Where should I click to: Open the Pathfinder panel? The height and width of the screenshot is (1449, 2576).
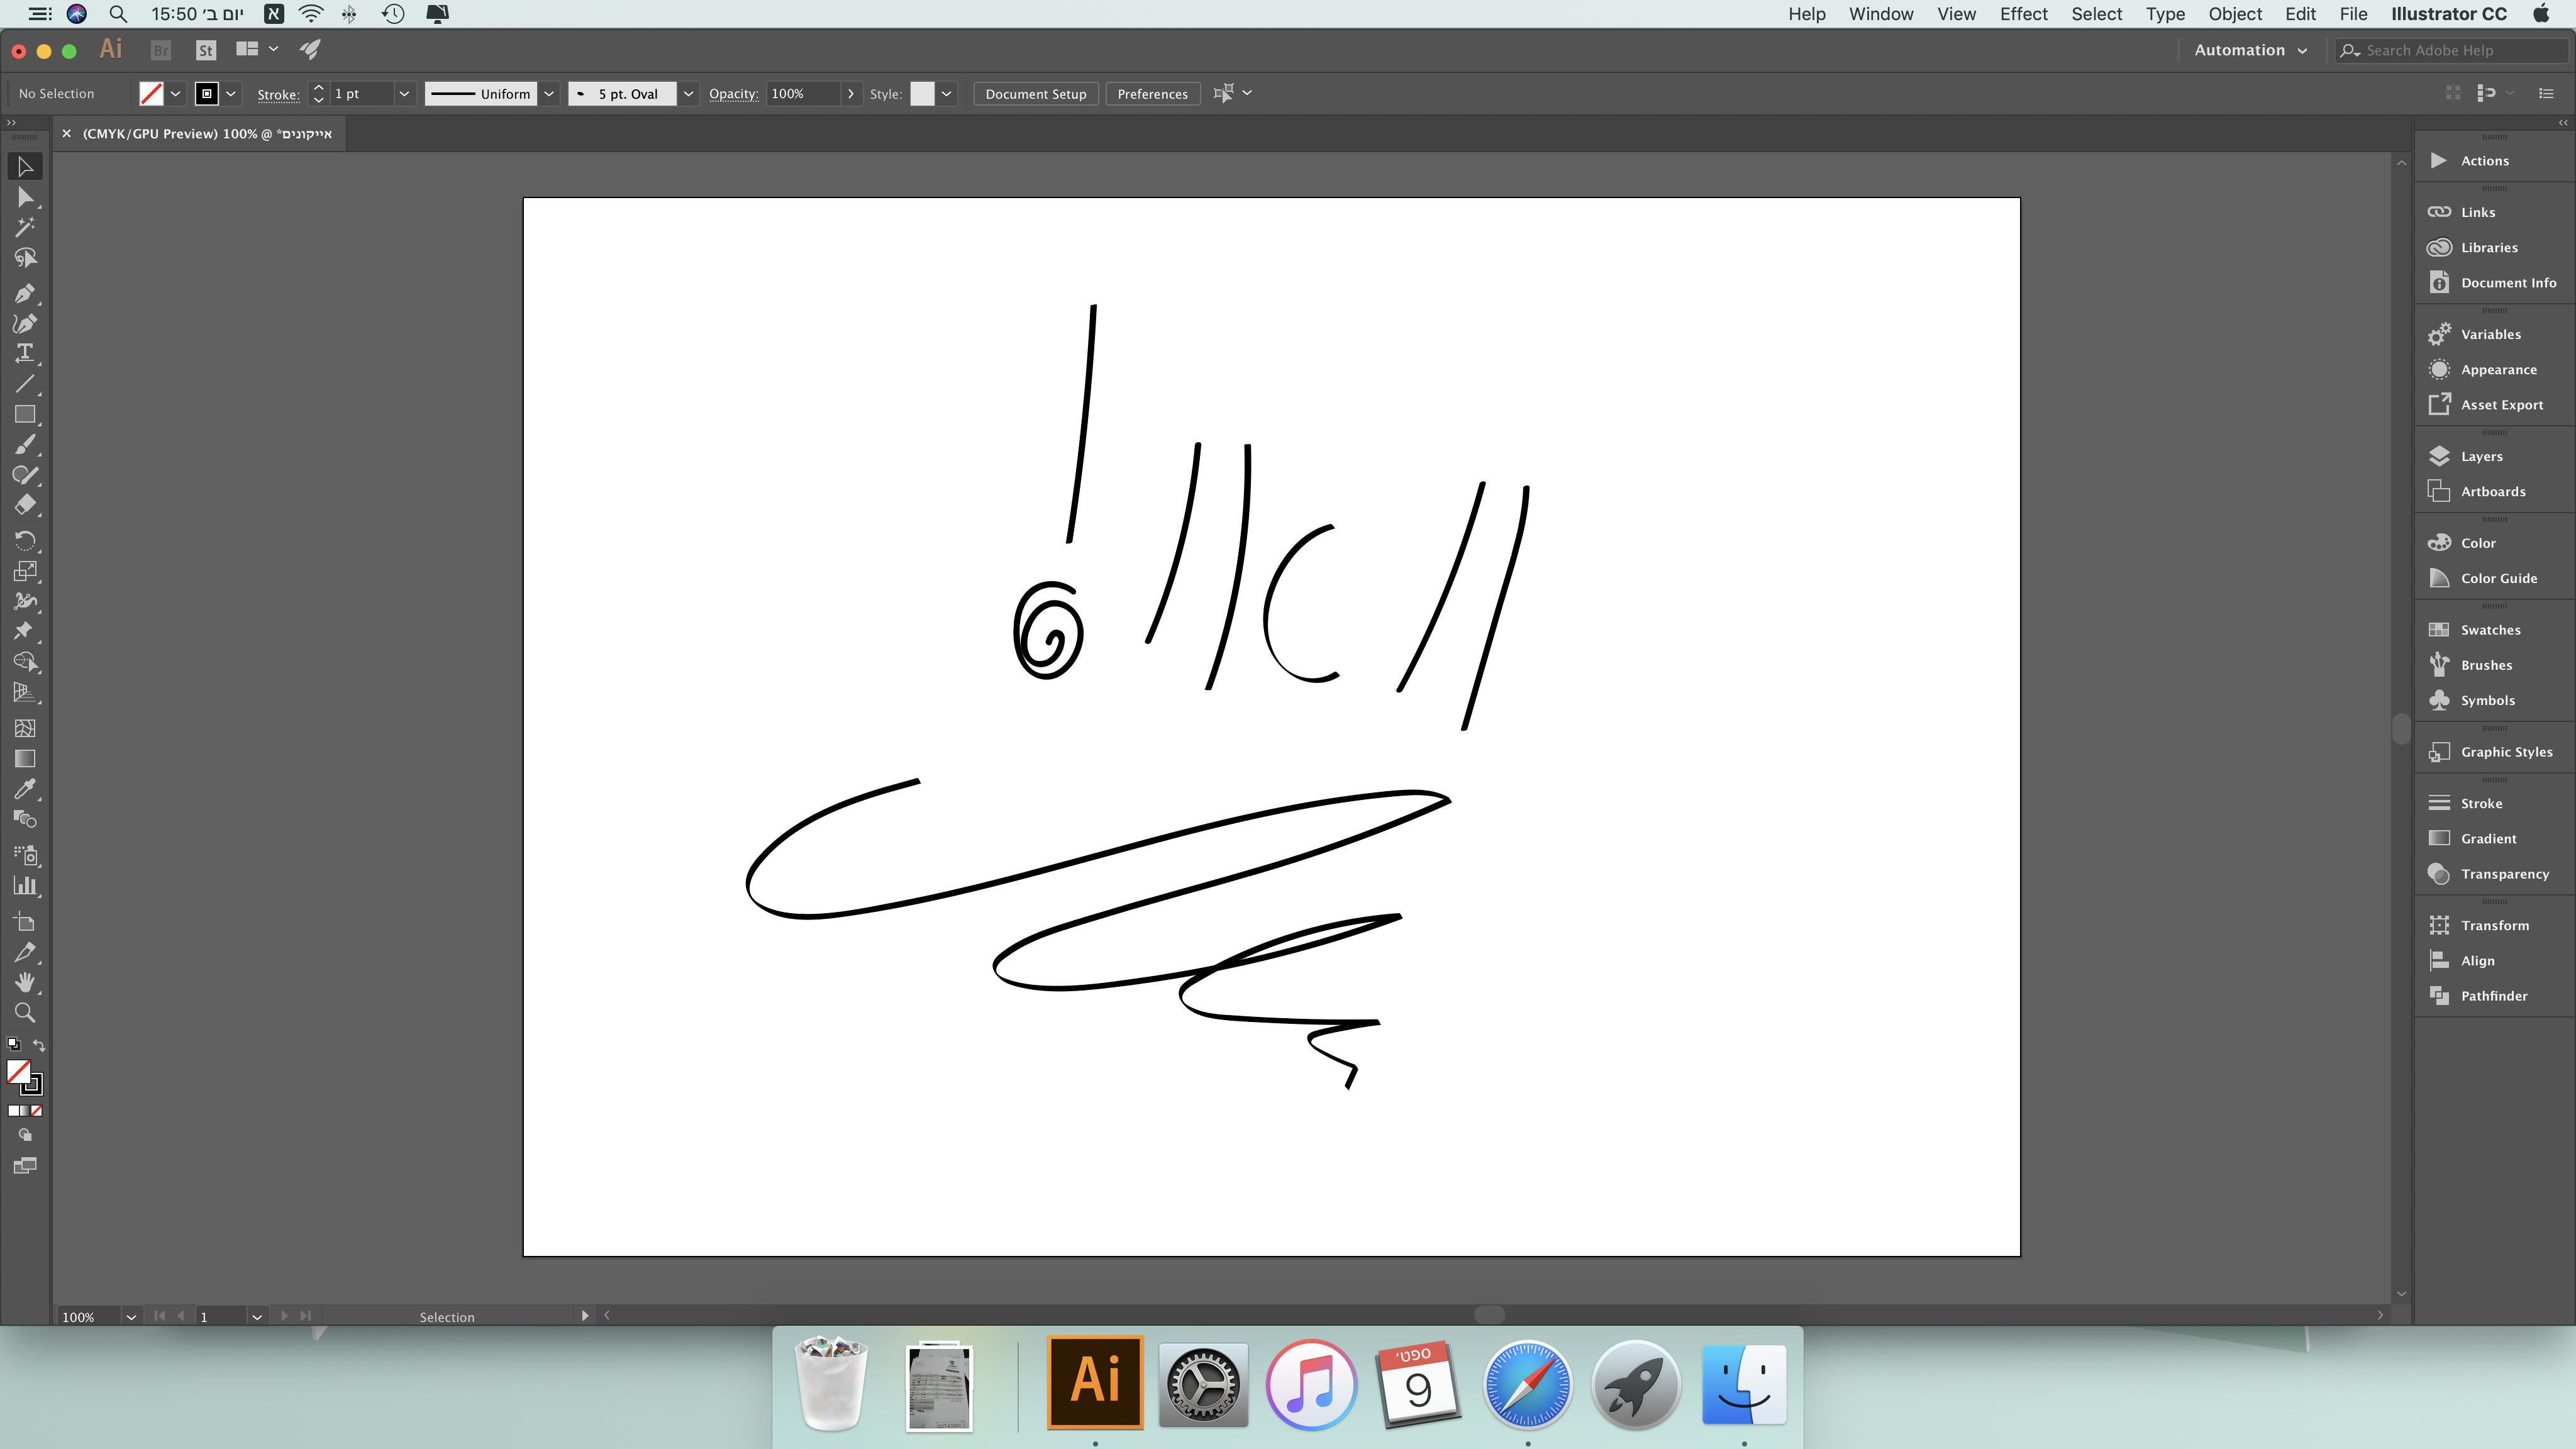point(2493,995)
